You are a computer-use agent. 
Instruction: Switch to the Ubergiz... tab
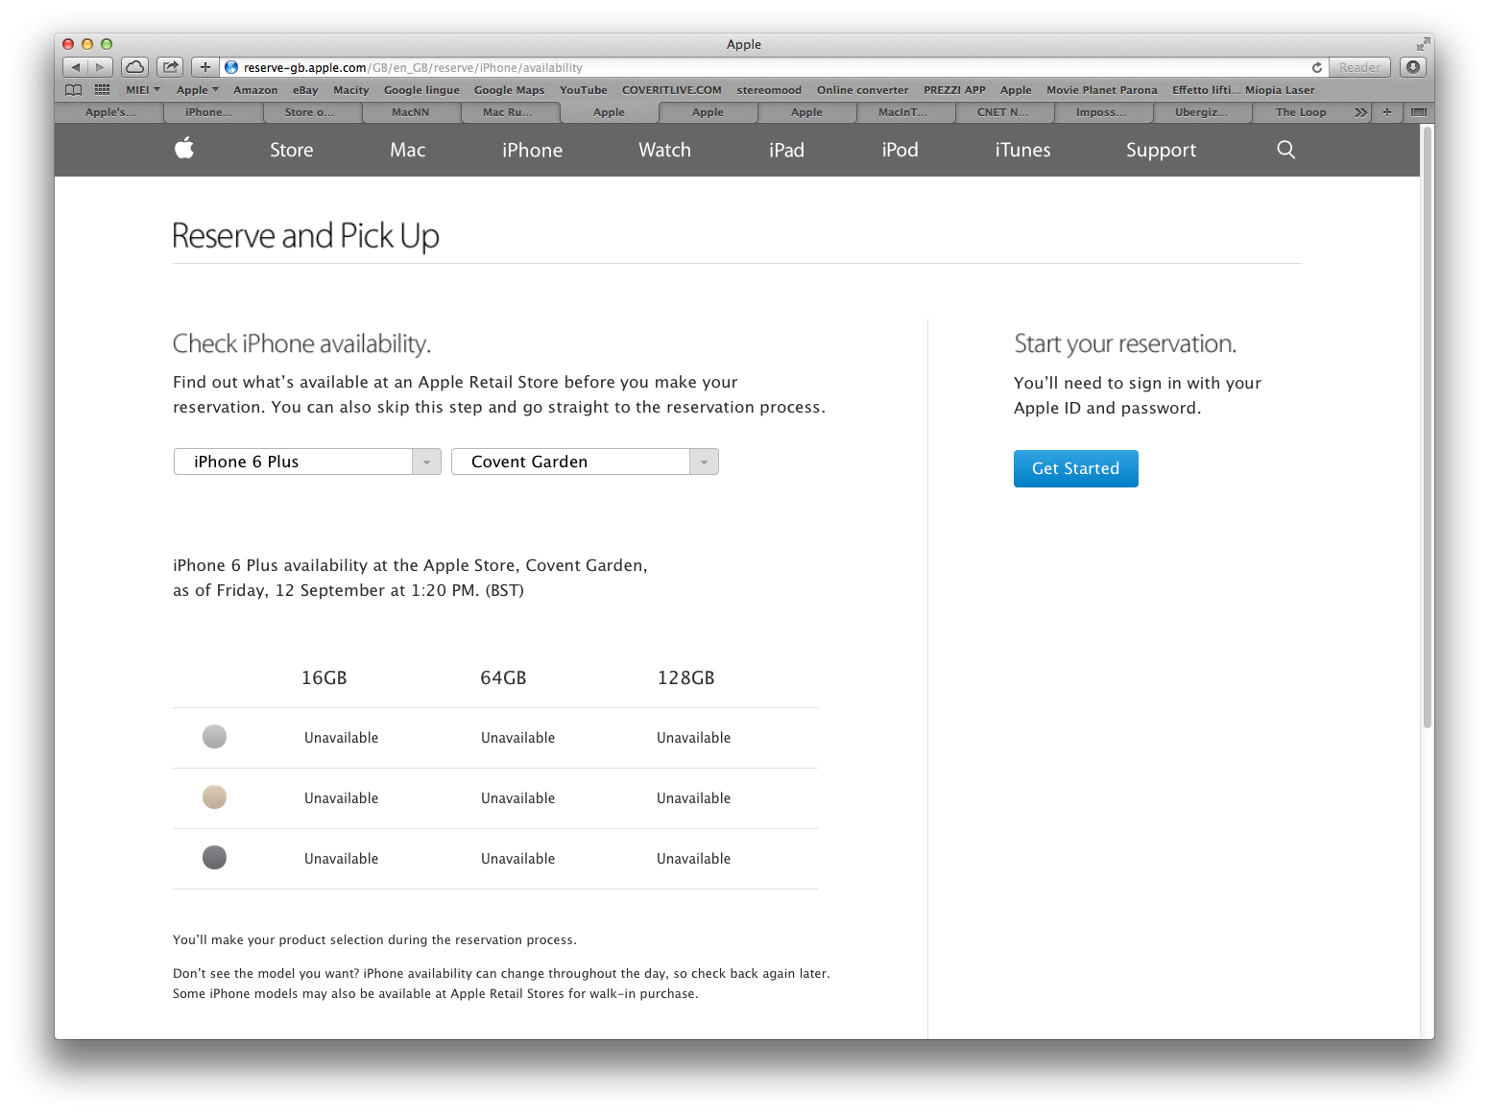click(1201, 112)
